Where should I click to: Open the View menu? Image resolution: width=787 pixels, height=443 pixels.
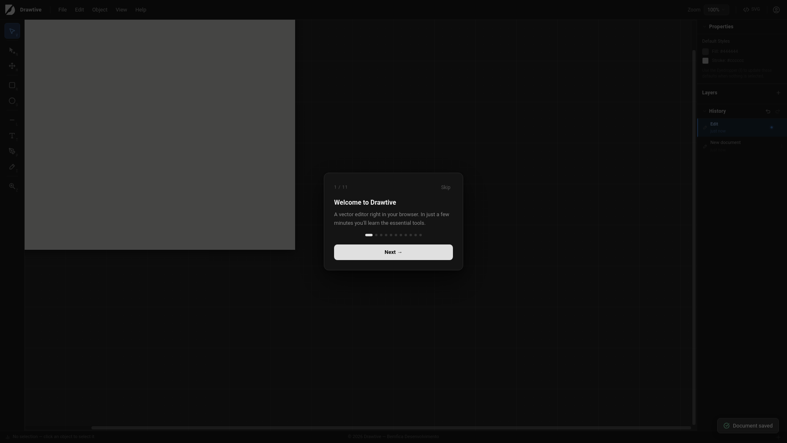[x=121, y=10]
